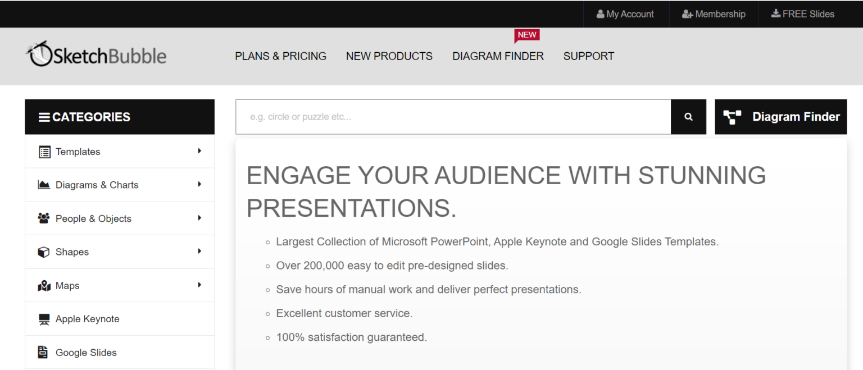This screenshot has width=863, height=370.
Task: Click the Shapes cube icon
Action: [44, 252]
